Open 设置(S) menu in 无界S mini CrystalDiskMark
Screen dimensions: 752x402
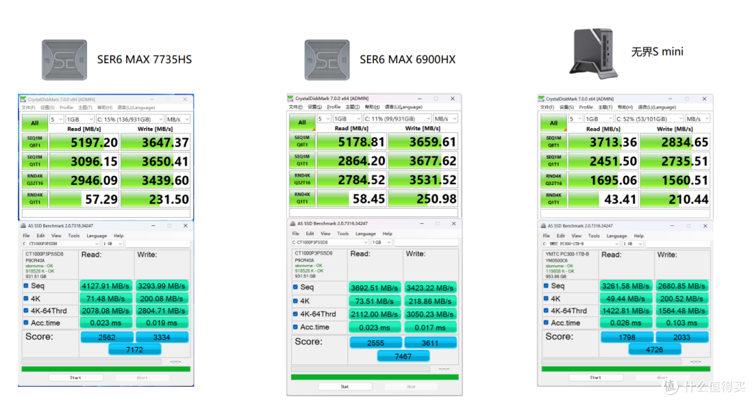tap(566, 107)
